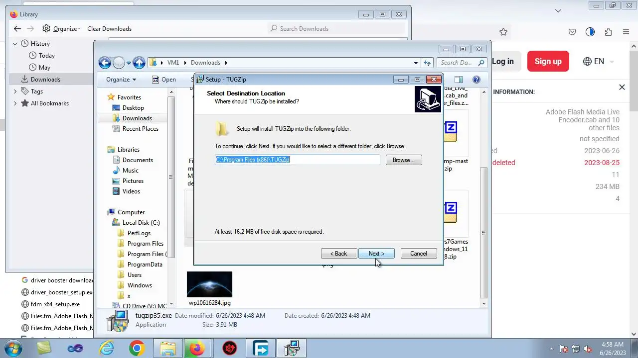Select Downloads in the Library sidebar

[x=45, y=80]
